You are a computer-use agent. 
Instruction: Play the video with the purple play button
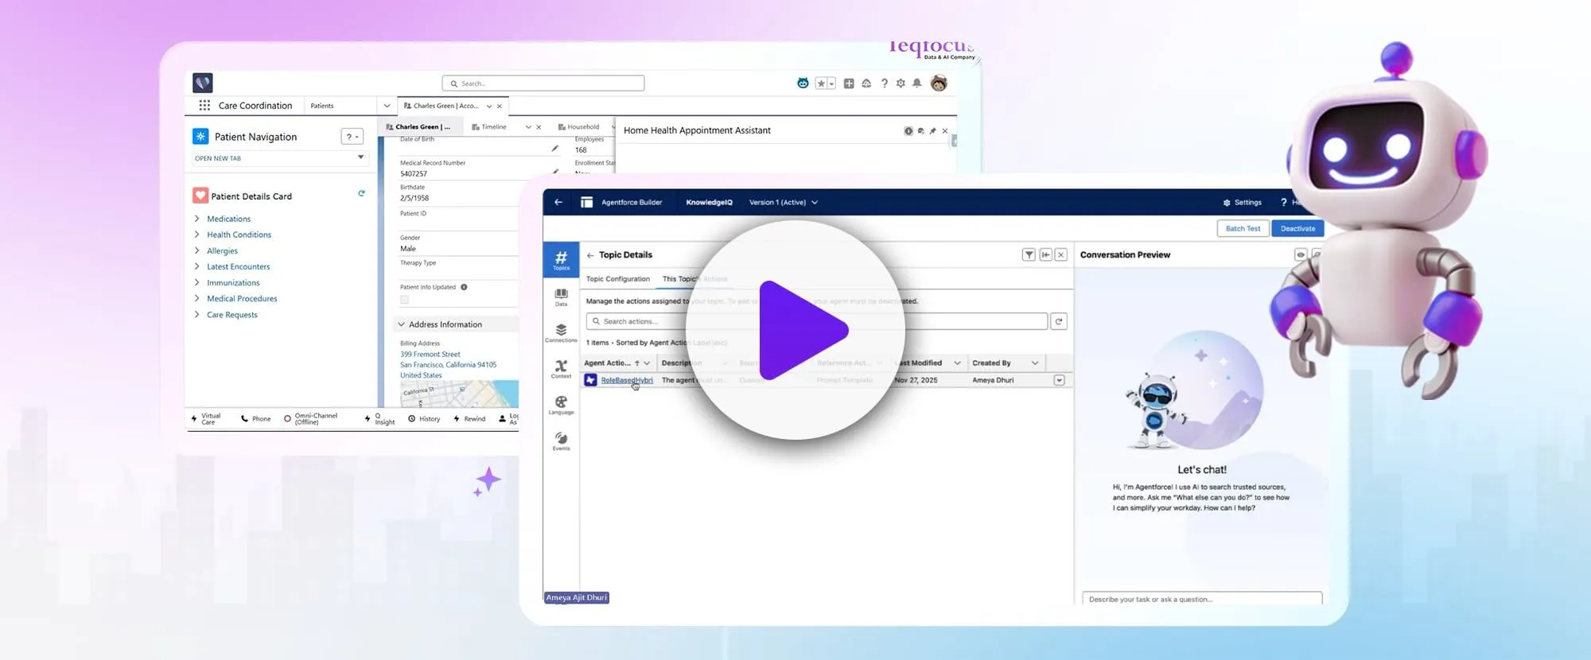pyautogui.click(x=796, y=330)
